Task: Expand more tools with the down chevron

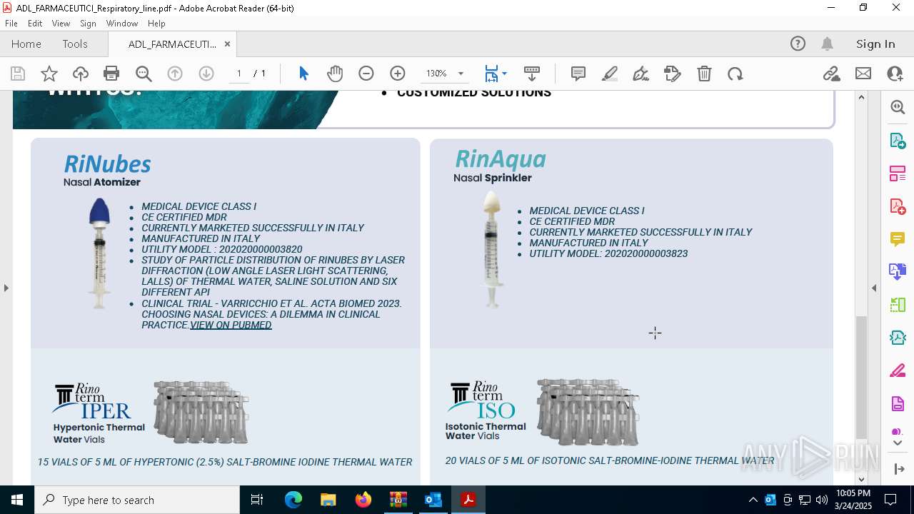Action: (898, 443)
